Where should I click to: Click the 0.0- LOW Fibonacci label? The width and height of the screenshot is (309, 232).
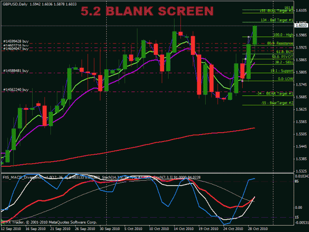pyautogui.click(x=286, y=79)
